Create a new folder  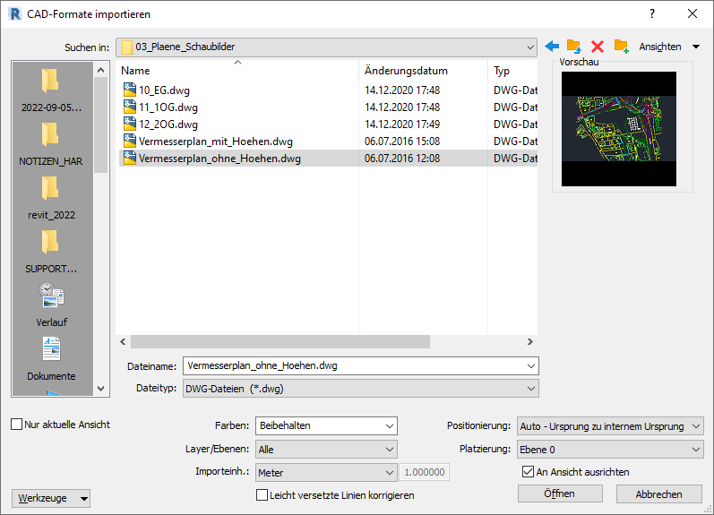click(x=621, y=47)
